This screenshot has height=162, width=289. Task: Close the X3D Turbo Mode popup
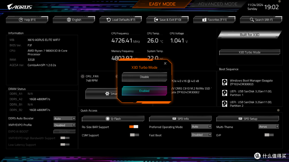[x=165, y=63]
